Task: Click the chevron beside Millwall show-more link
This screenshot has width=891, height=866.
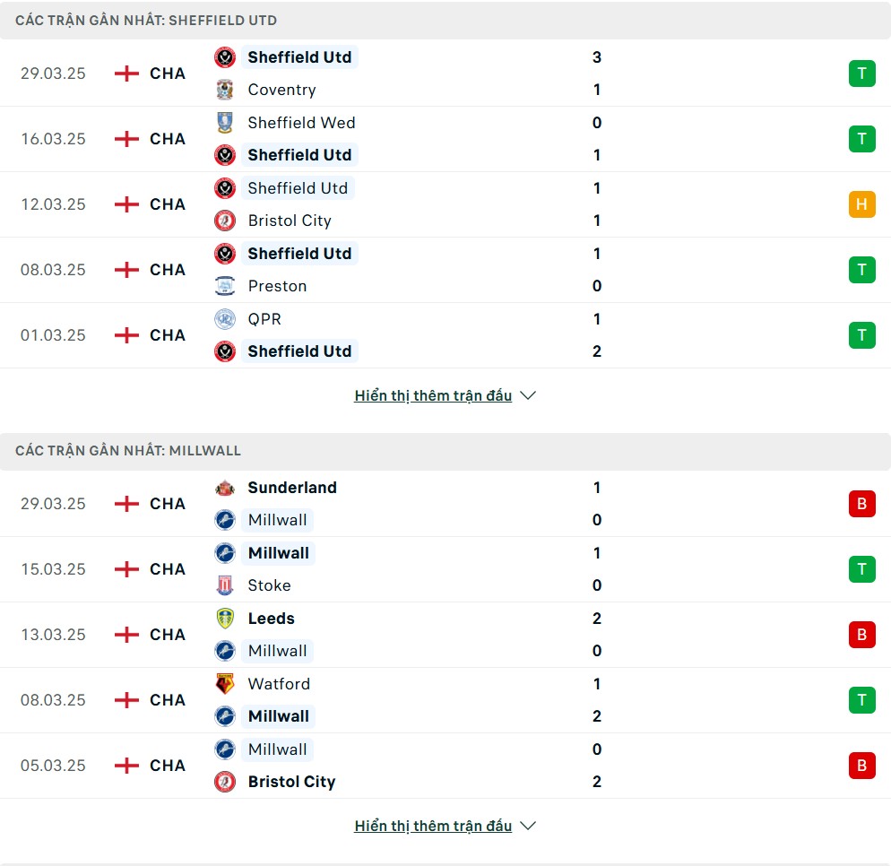Action: [528, 826]
